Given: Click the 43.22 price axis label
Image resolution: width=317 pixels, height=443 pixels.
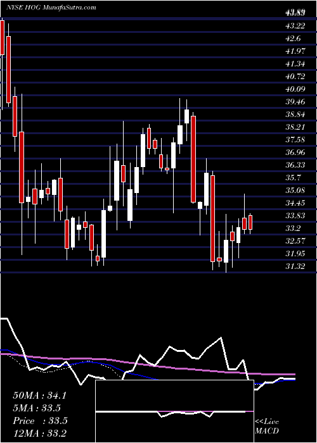Looking at the screenshot, I should coord(295,26).
